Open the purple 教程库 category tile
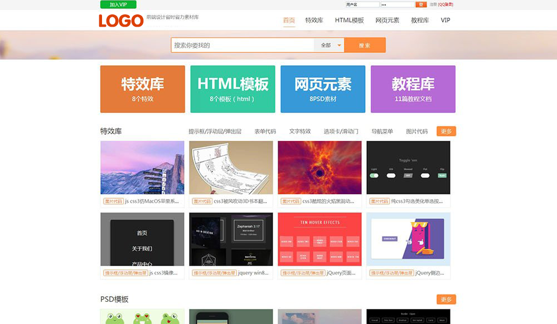The height and width of the screenshot is (324, 557). (413, 89)
